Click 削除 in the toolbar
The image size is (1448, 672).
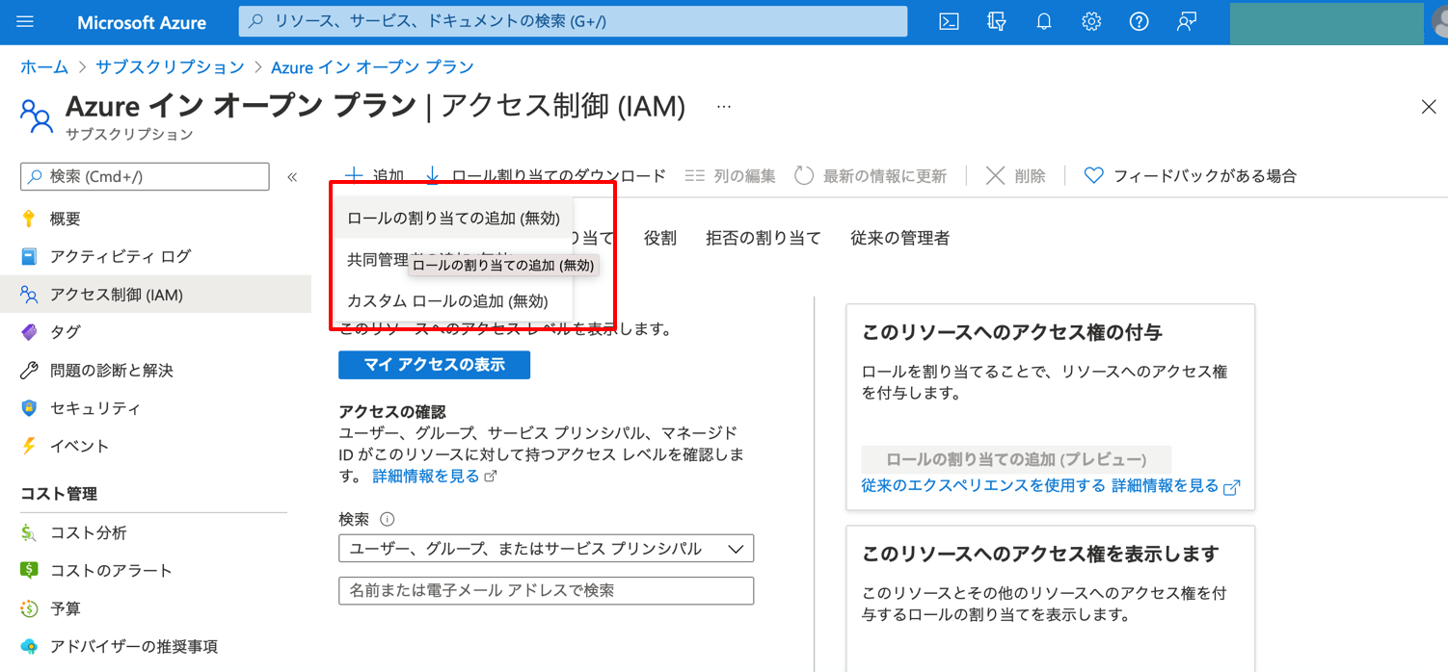[1016, 176]
